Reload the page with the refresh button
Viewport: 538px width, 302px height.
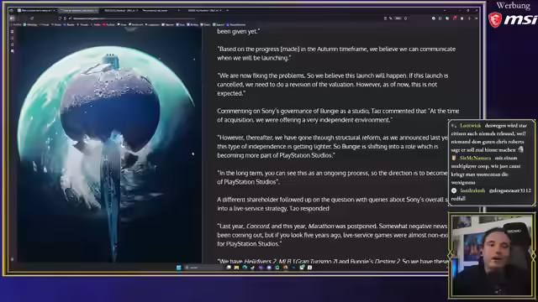coord(32,18)
